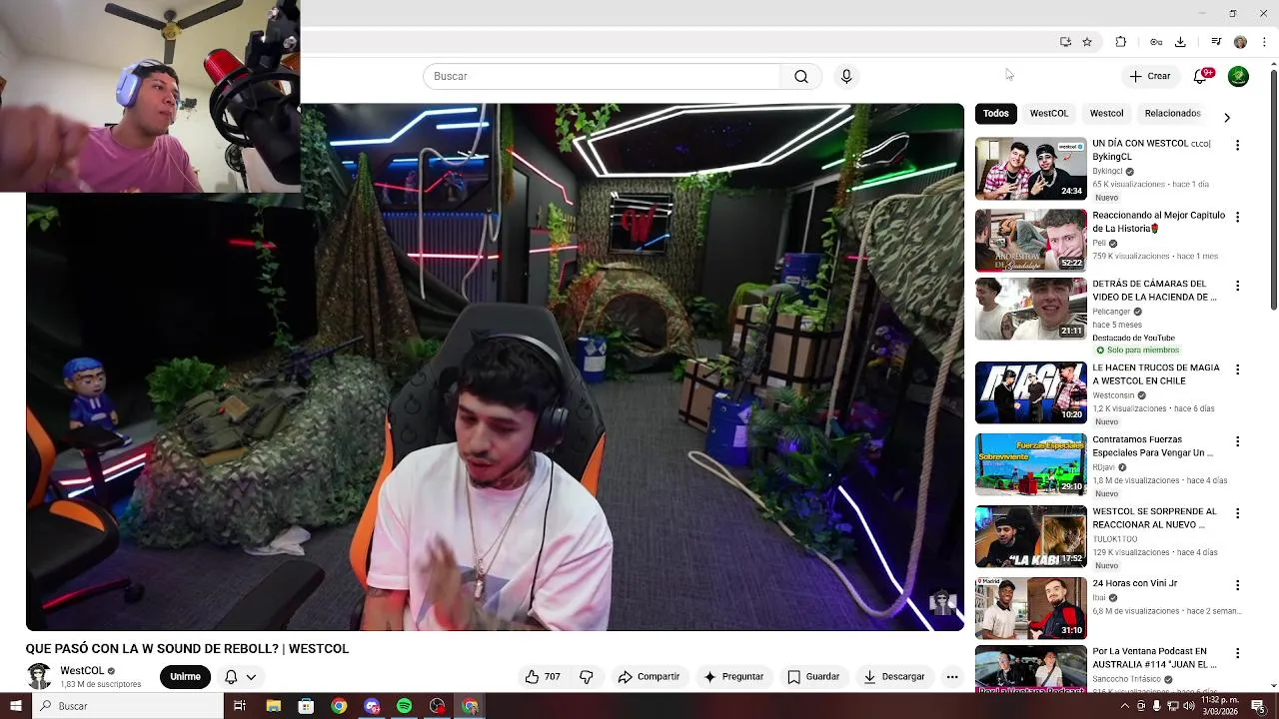
Task: Open browser downloads arrow icon
Action: click(1180, 42)
